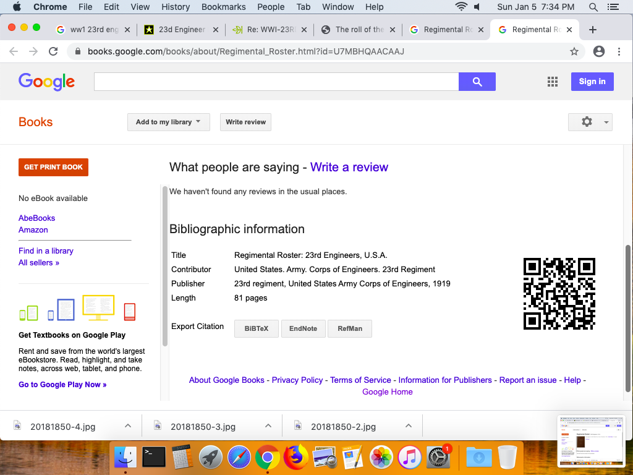The height and width of the screenshot is (475, 633).
Task: Expand options for 20181850-2.jpg download
Action: tap(408, 426)
